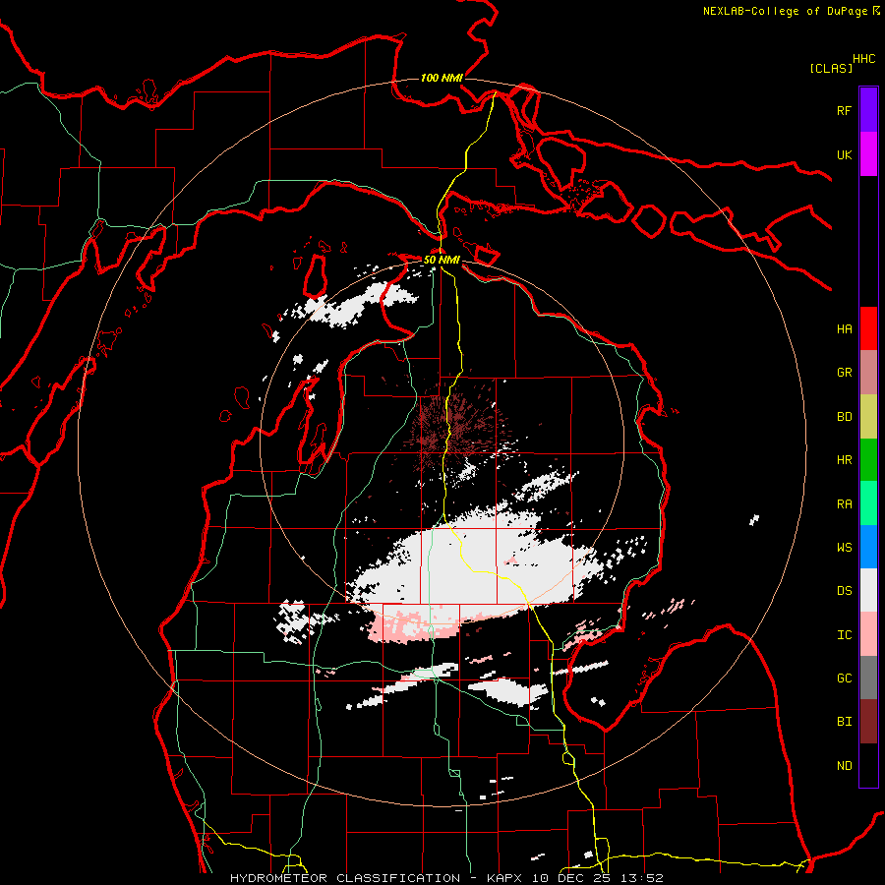Click the BD legend label
The width and height of the screenshot is (885, 885).
click(844, 417)
